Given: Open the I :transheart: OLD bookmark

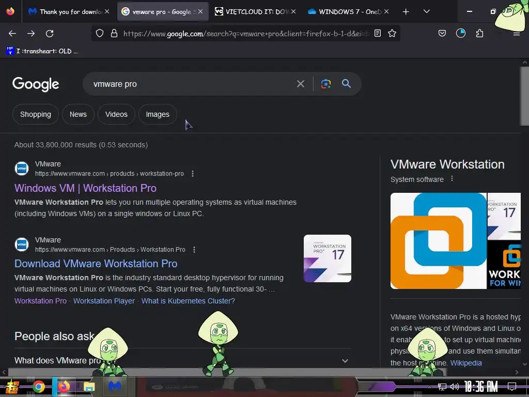Looking at the screenshot, I should click(42, 51).
